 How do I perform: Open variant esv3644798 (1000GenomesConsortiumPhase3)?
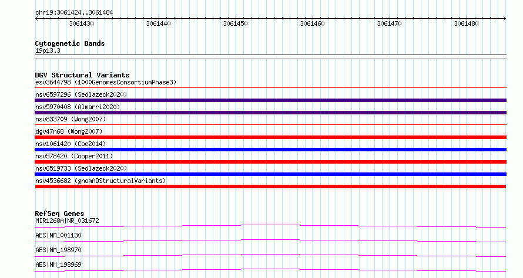point(106,82)
